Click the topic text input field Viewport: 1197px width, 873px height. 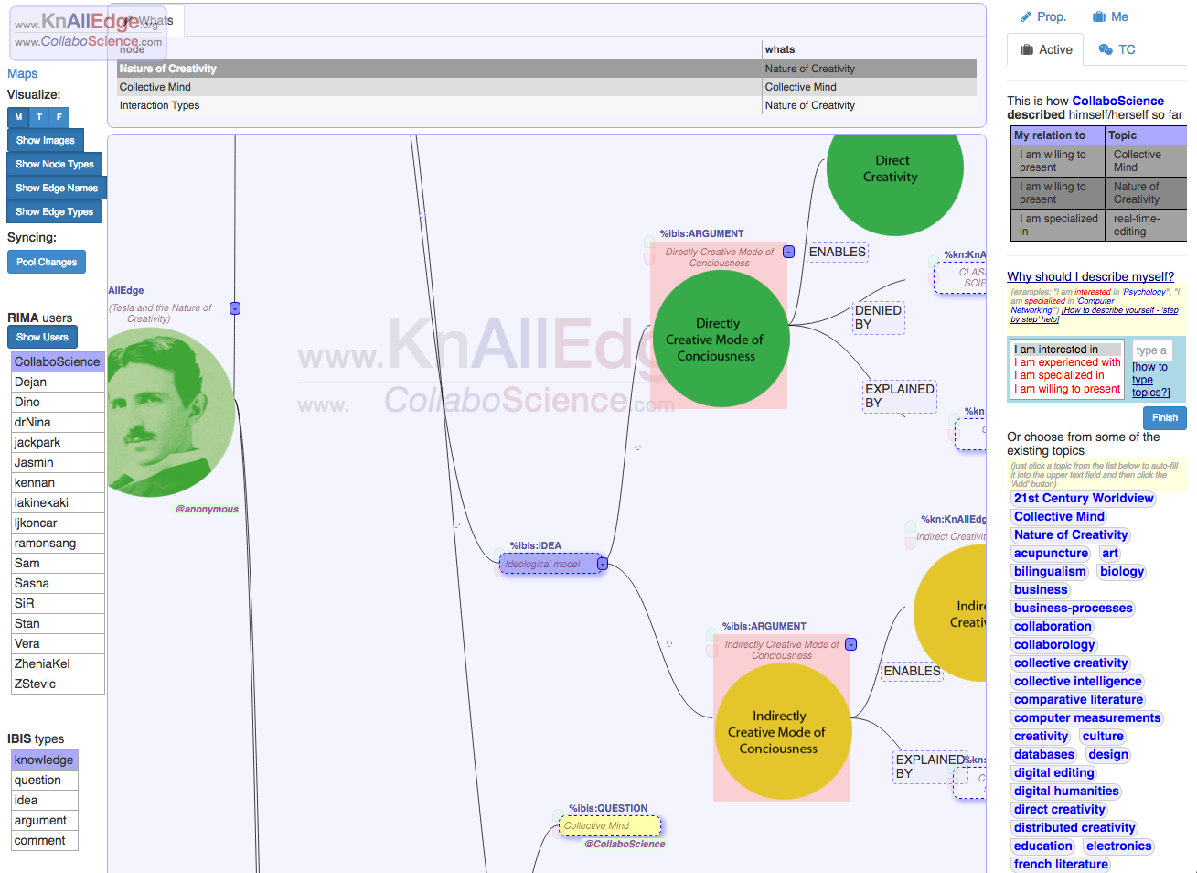click(x=1150, y=350)
